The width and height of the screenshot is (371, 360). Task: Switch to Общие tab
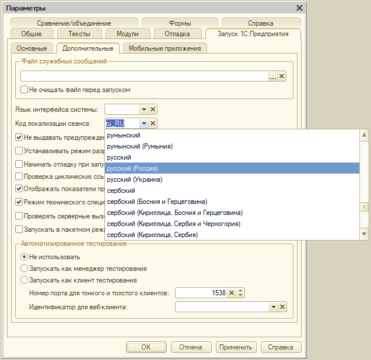[32, 34]
